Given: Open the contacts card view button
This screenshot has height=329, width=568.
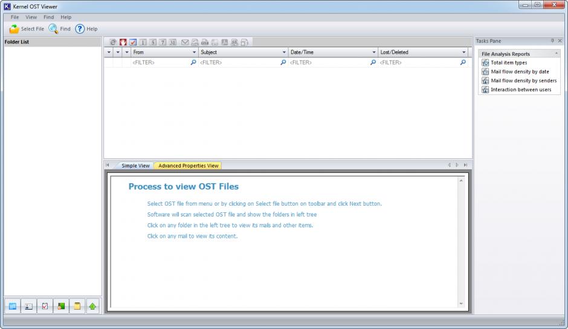Looking at the screenshot, I should (x=28, y=306).
